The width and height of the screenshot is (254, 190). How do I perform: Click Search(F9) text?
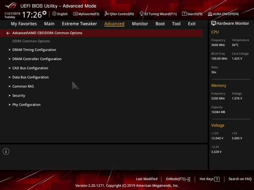click(x=195, y=14)
